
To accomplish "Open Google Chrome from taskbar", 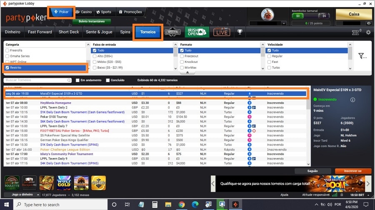I will pos(182,205).
